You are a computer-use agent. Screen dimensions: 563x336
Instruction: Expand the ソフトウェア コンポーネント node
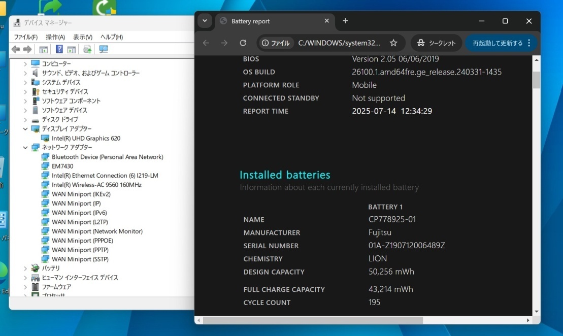coord(25,101)
